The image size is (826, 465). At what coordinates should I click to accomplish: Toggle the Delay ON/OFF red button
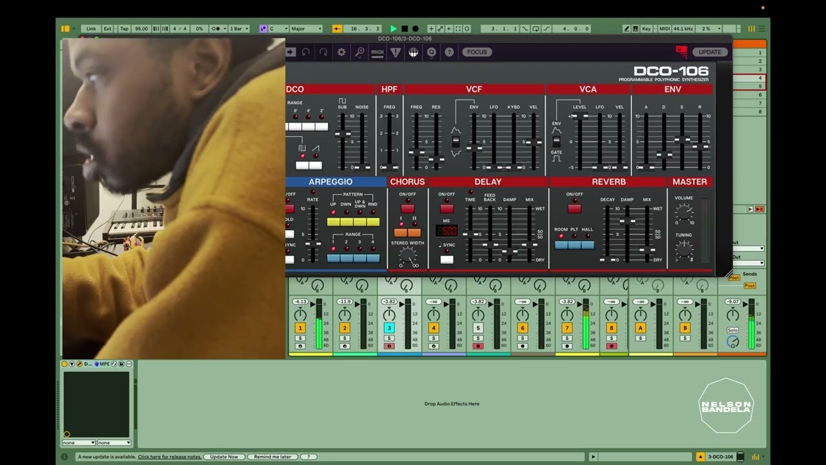click(x=447, y=208)
